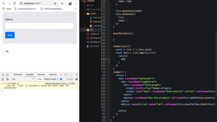The height and width of the screenshot is (122, 217).
Task: Tick the ok todo checkbox
Action: pyautogui.click(x=4, y=52)
